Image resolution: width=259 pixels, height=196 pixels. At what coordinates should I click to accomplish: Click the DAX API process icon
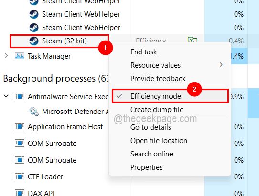pyautogui.click(x=20, y=193)
